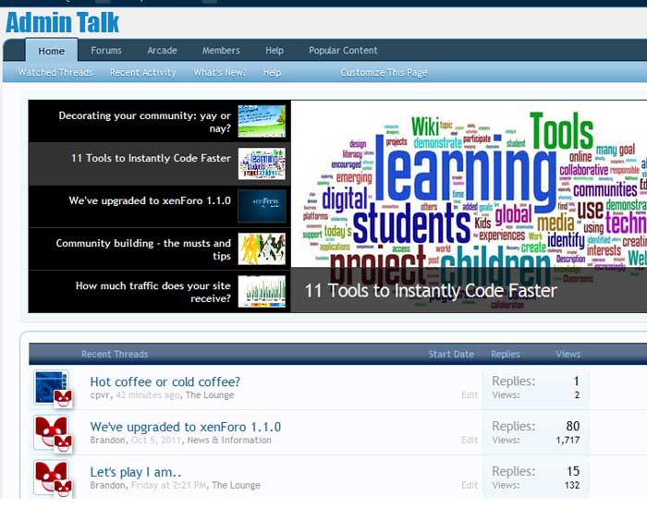
Task: Open the Home tab
Action: coord(51,51)
